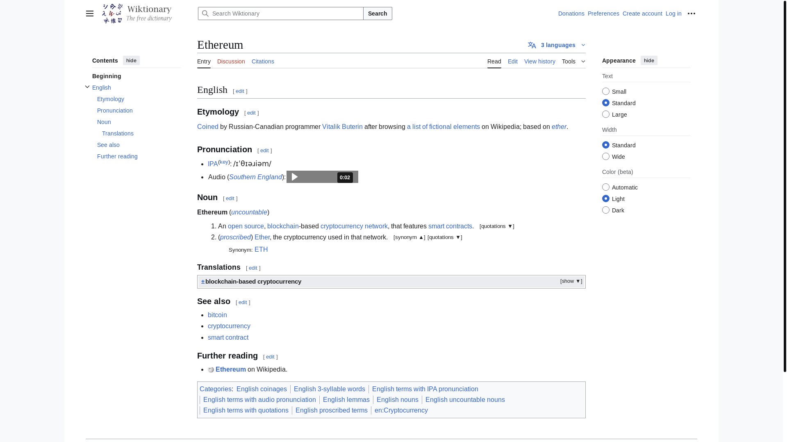Click the magnifier icon in search box
The image size is (787, 442).
pyautogui.click(x=205, y=14)
